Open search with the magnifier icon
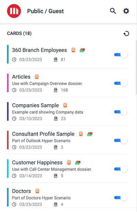Screen dimensions: 137x212 coord(113,11)
